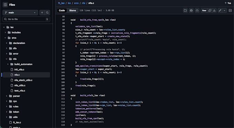This screenshot has width=234, height=128.
Task: Edit this file pencil icon
Action: pyautogui.click(x=220, y=10)
